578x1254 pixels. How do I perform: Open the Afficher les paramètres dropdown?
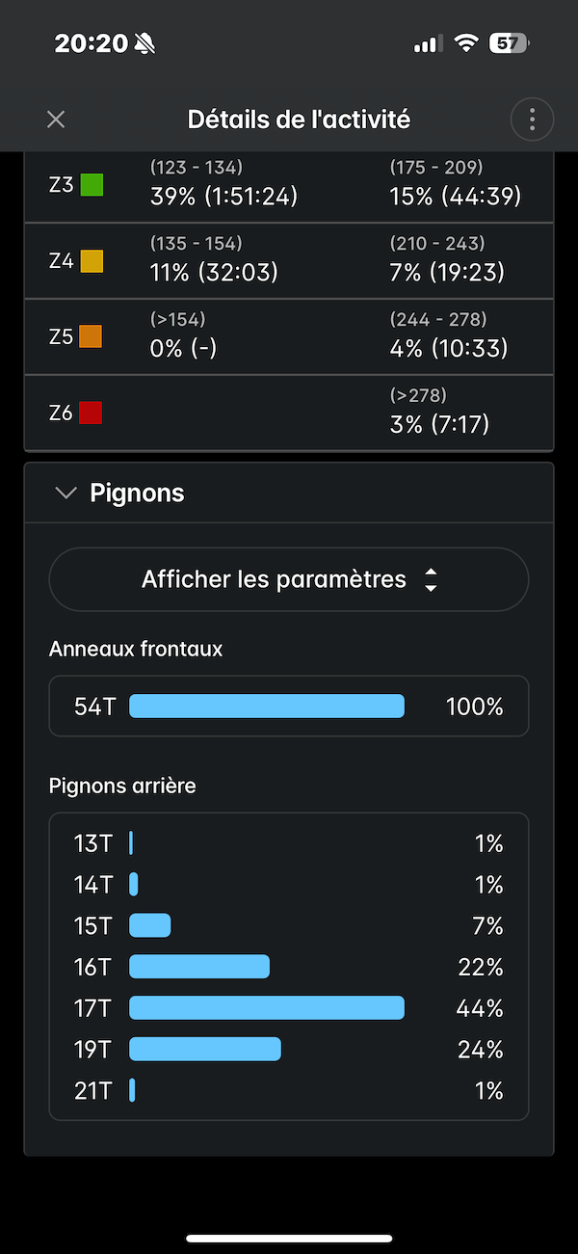tap(288, 580)
